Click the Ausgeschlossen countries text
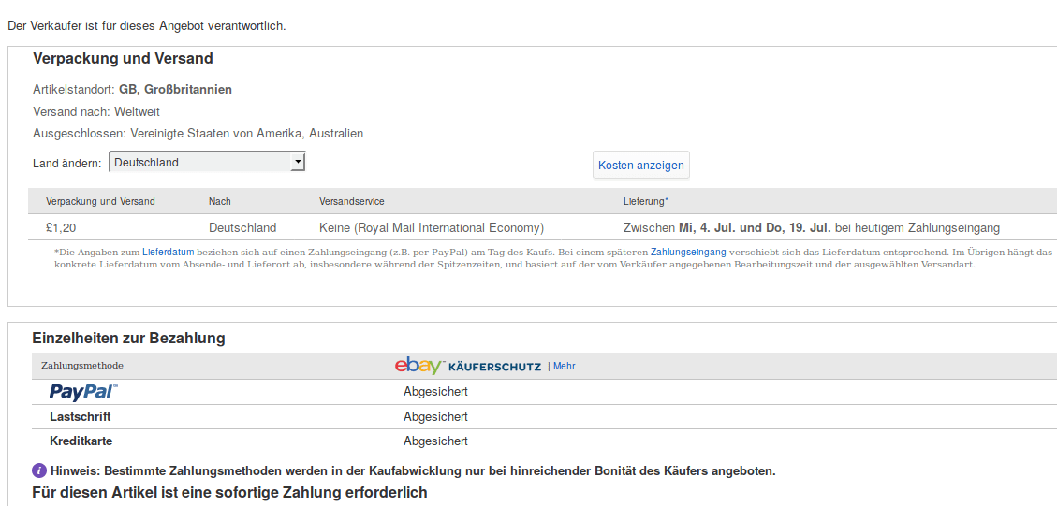Screen dimensions: 1057x506 tap(198, 134)
